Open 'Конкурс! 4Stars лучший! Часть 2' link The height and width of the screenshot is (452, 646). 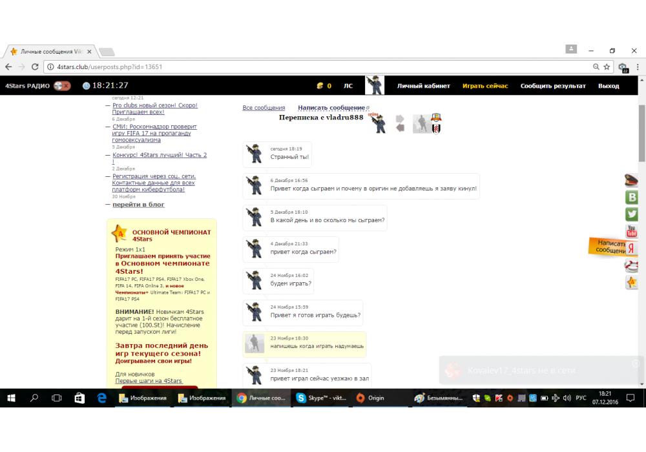(x=160, y=158)
